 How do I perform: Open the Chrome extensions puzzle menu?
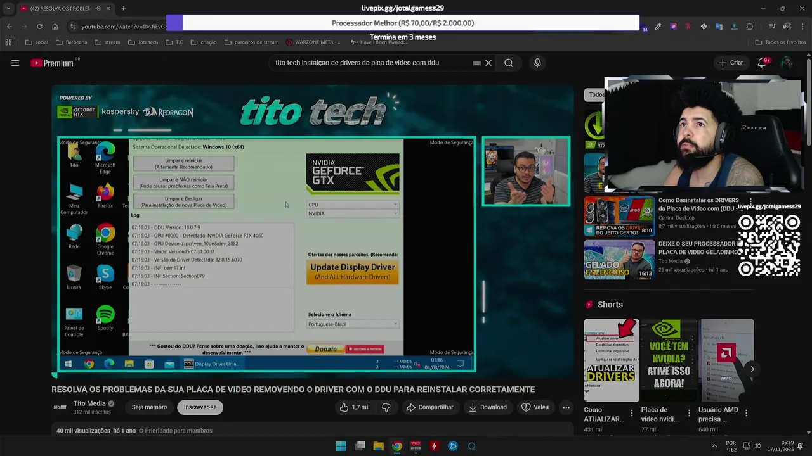(750, 27)
